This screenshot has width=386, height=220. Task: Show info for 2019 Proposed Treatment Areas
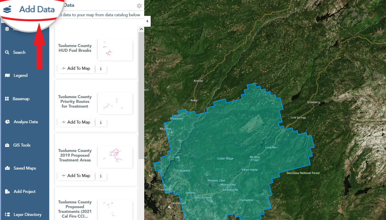pyautogui.click(x=101, y=176)
